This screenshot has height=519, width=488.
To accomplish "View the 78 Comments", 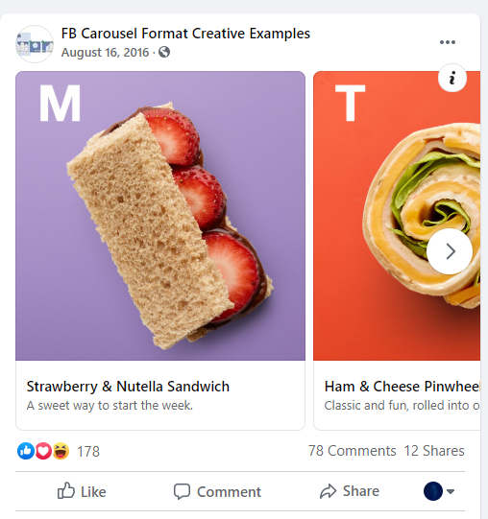I will [x=353, y=451].
